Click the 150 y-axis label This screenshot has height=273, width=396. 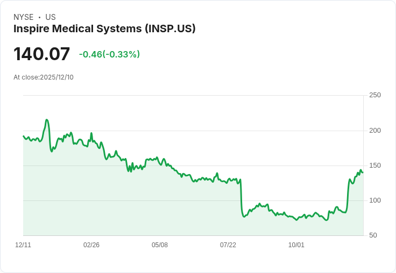[x=374, y=166]
